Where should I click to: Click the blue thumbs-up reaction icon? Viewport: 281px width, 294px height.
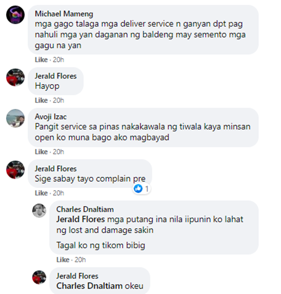coord(138,189)
